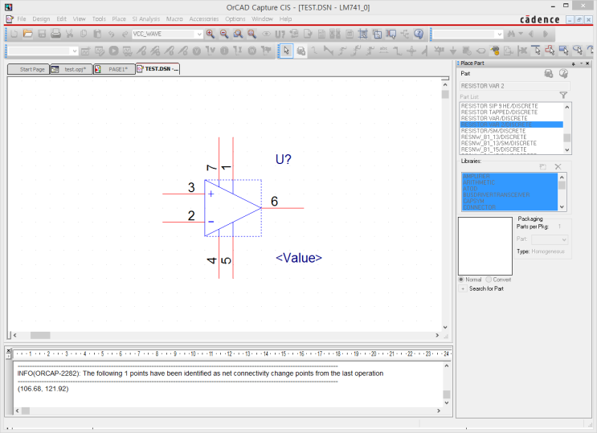Select RESISTOR/SM/DISCRETE in Part List
Image resolution: width=597 pixels, height=433 pixels.
(493, 131)
